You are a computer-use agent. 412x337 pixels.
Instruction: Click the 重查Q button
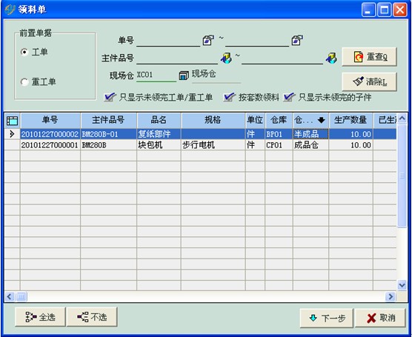(369, 57)
